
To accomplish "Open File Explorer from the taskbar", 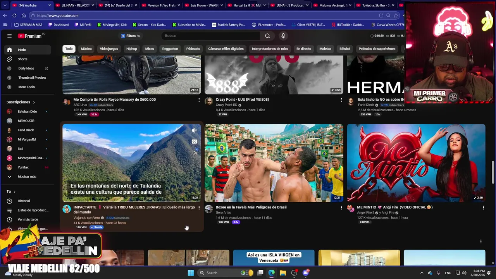I will coord(283,273).
